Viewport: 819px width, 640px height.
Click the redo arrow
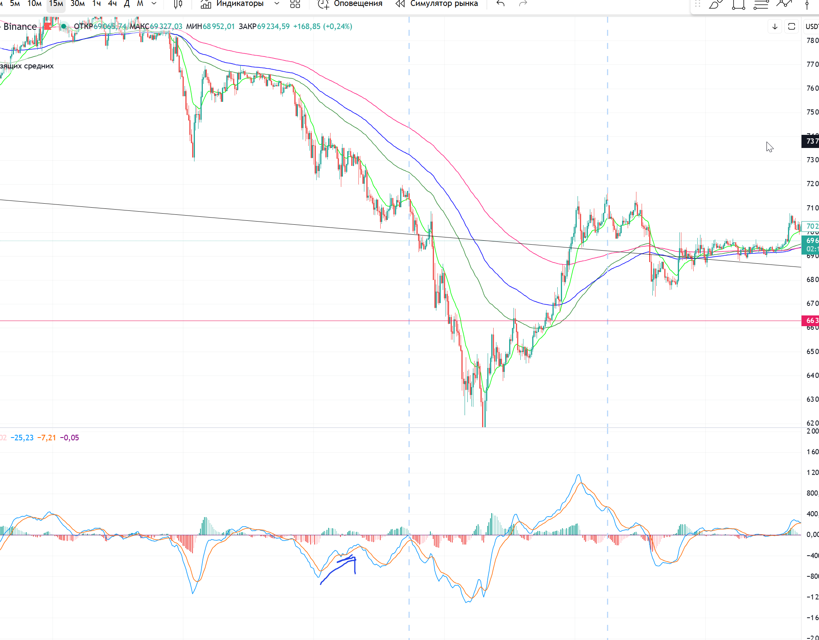[x=523, y=4]
